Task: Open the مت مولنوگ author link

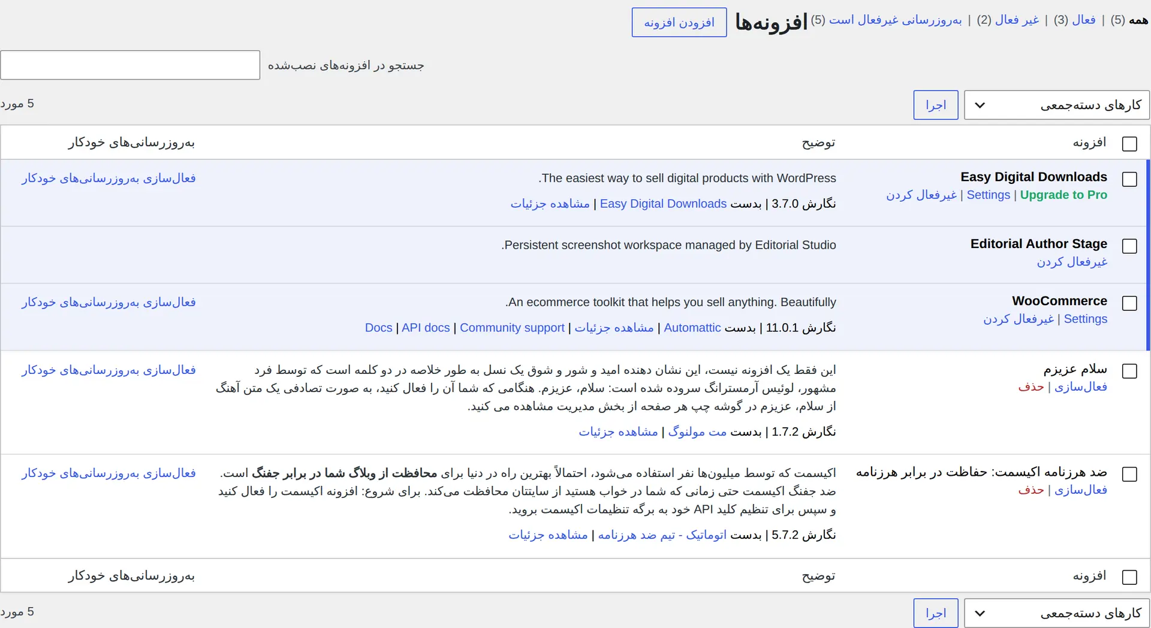Action: [697, 432]
